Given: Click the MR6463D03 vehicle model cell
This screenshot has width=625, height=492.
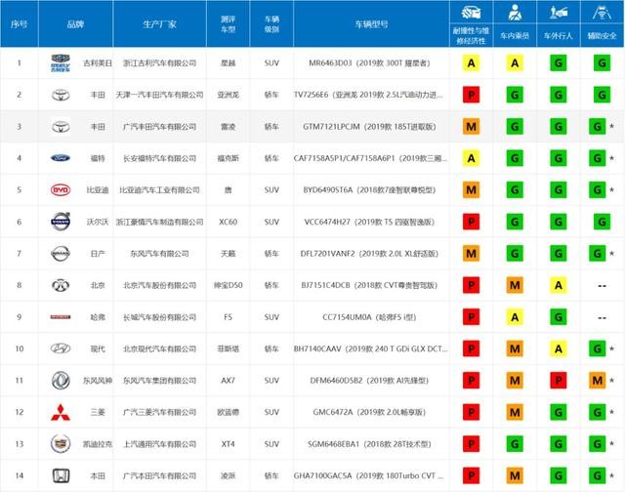Looking at the screenshot, I should [369, 62].
